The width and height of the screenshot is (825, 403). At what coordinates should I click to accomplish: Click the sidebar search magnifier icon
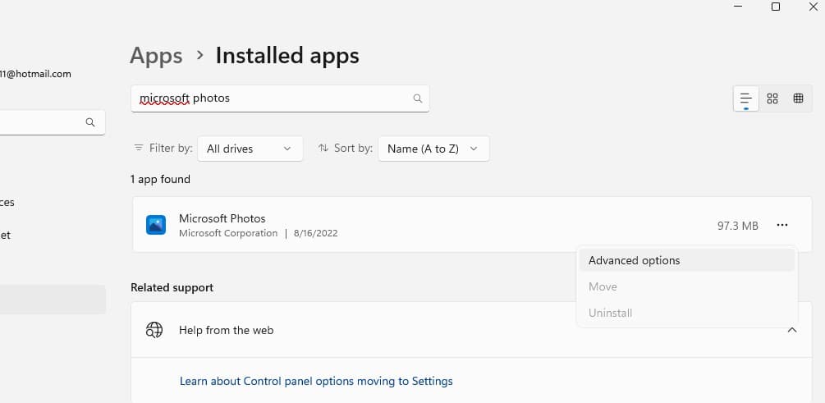90,122
